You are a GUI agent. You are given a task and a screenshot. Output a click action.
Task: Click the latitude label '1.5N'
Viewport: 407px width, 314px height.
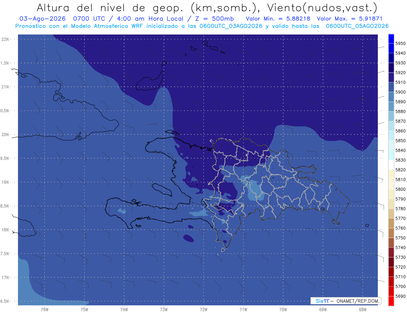5,63
